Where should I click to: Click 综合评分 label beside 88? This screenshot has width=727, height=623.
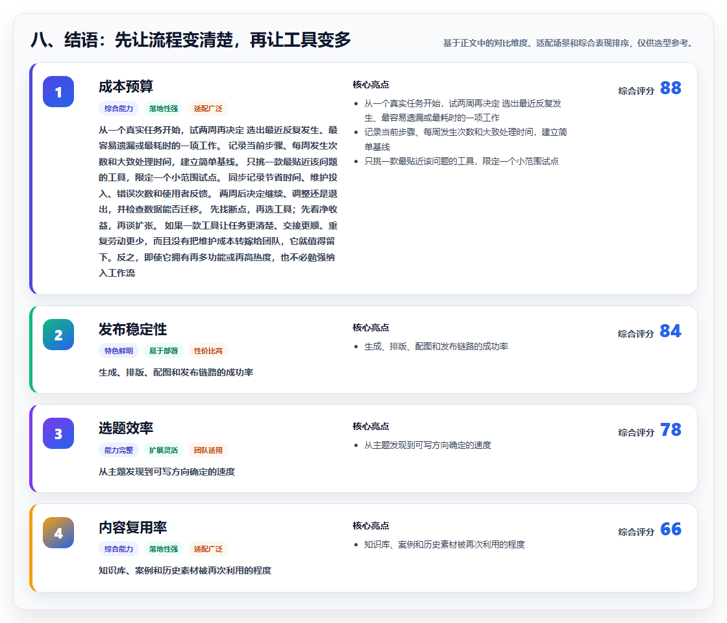636,90
